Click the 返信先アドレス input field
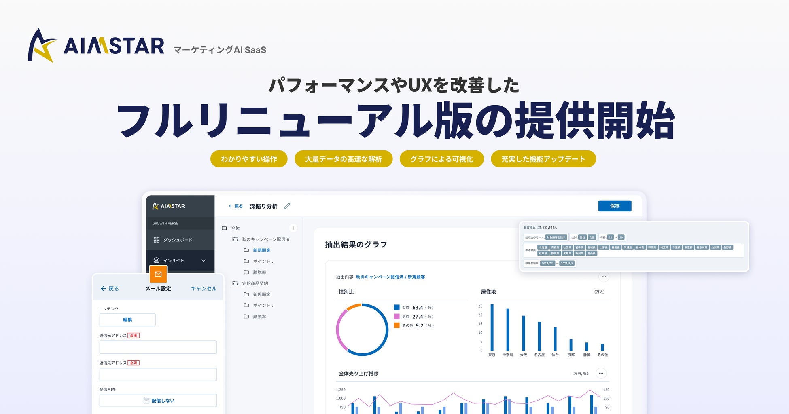 point(158,374)
